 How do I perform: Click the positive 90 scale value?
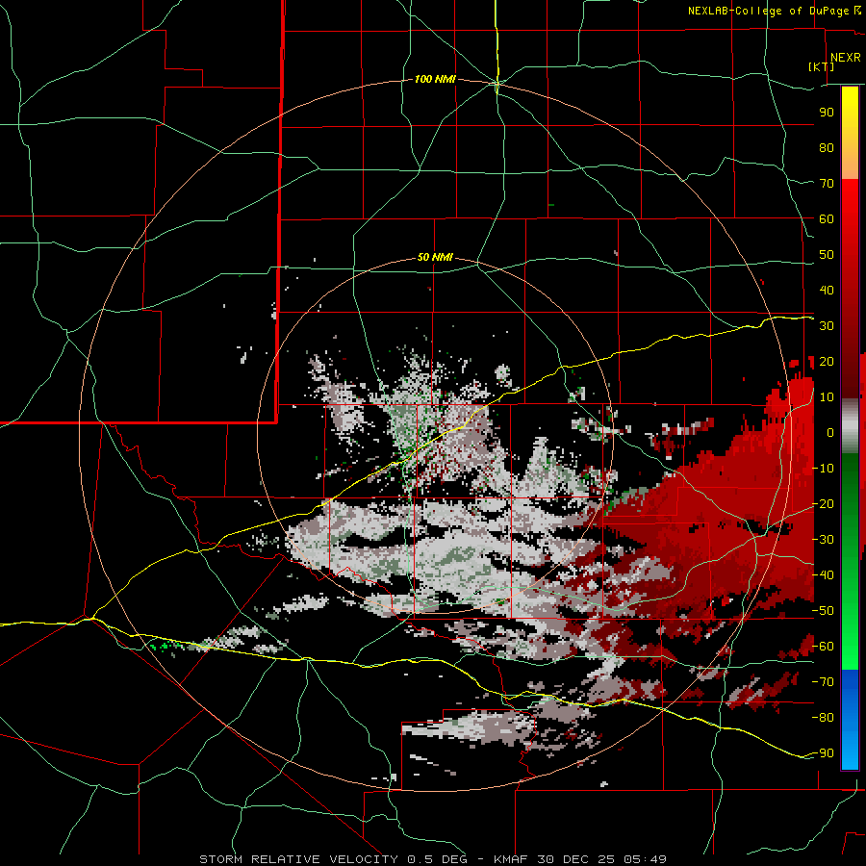[x=827, y=113]
